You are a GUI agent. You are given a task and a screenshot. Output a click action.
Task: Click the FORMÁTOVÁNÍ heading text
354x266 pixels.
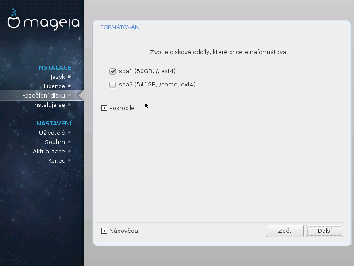click(120, 27)
